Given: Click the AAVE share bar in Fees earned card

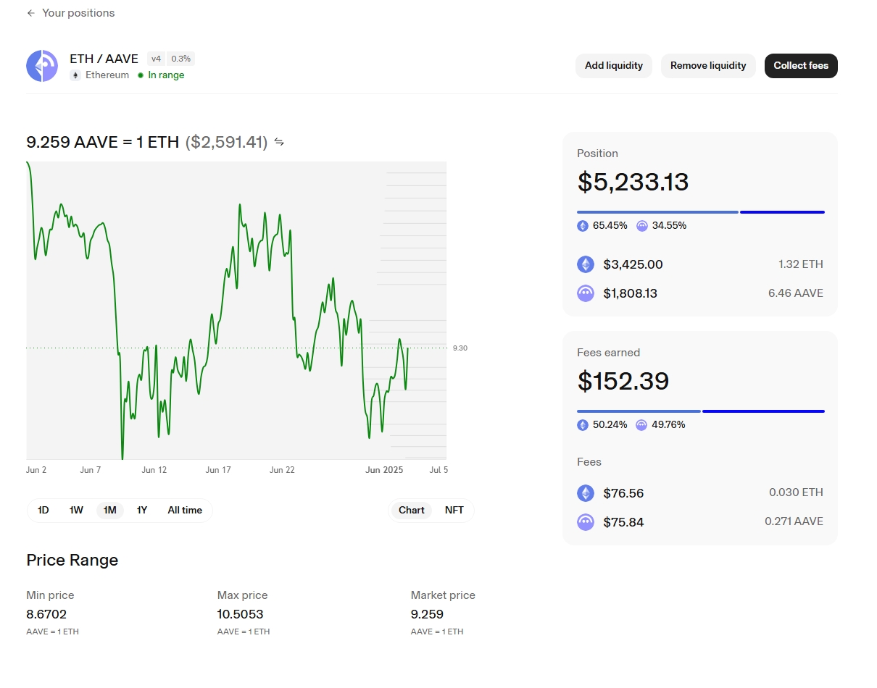Looking at the screenshot, I should 764,411.
